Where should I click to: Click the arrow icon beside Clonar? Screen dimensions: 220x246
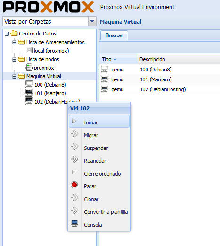click(x=74, y=198)
